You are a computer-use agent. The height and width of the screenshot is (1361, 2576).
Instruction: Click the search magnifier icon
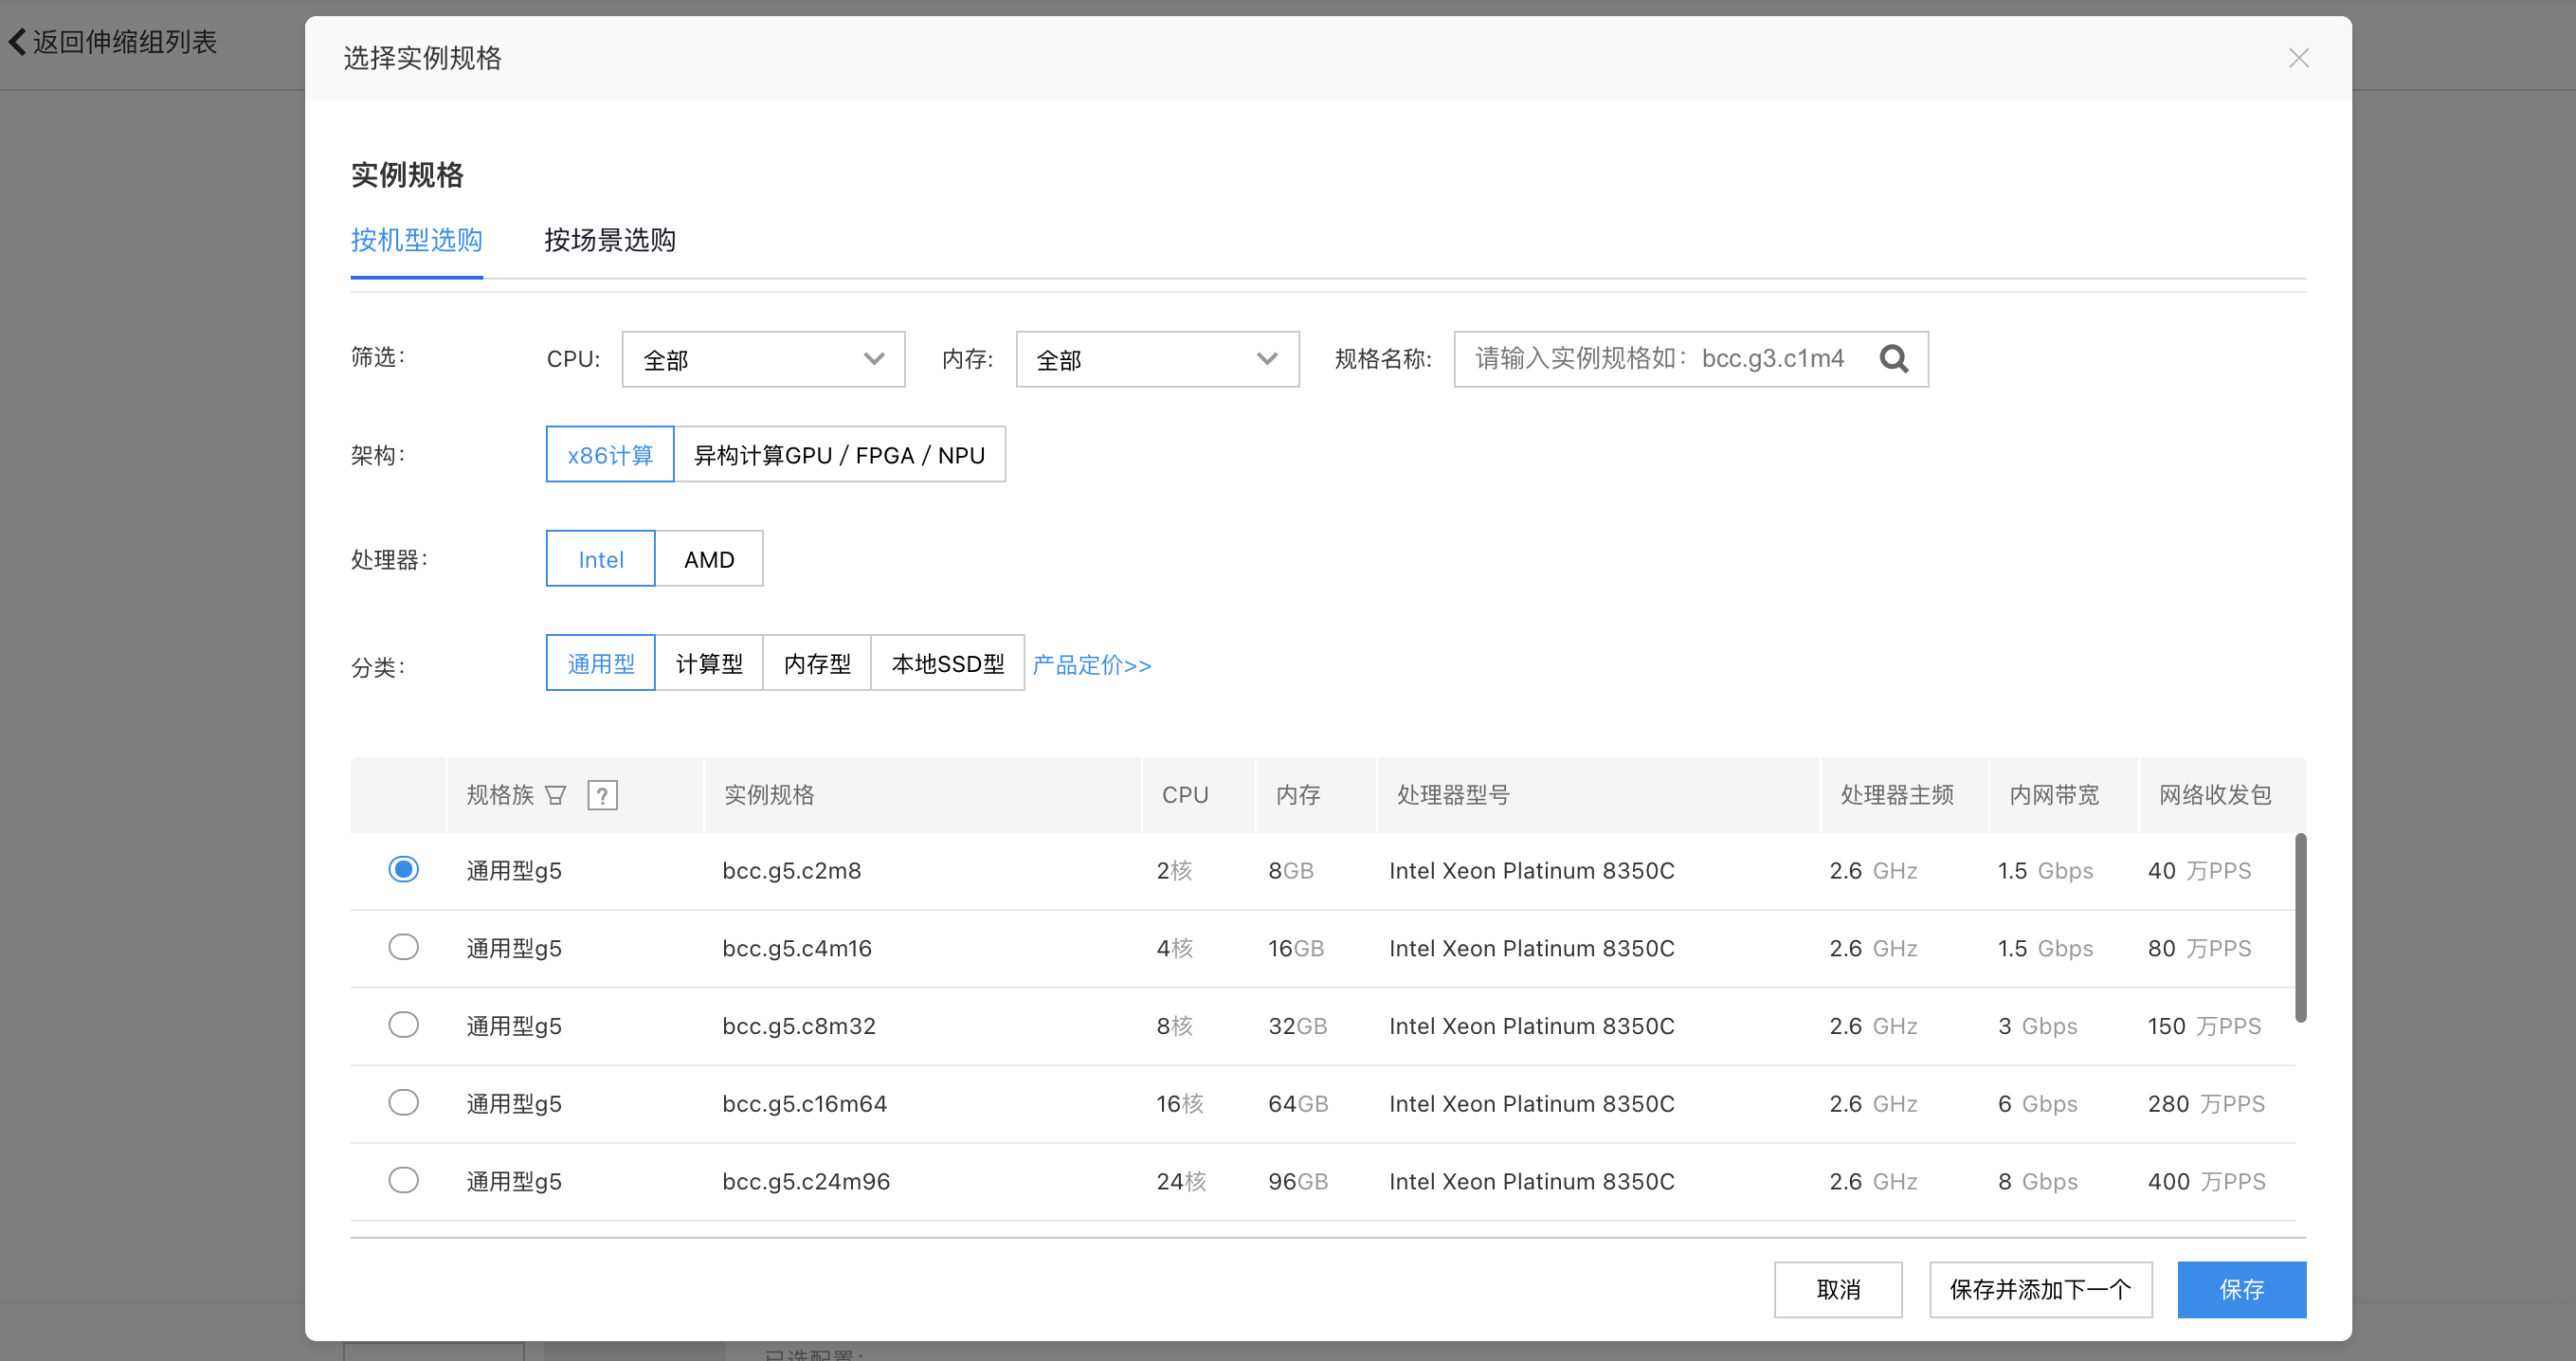[1893, 358]
